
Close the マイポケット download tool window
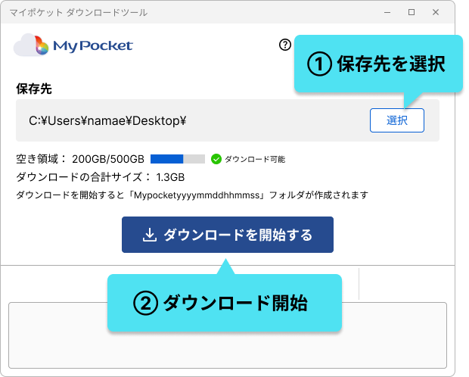coord(437,12)
